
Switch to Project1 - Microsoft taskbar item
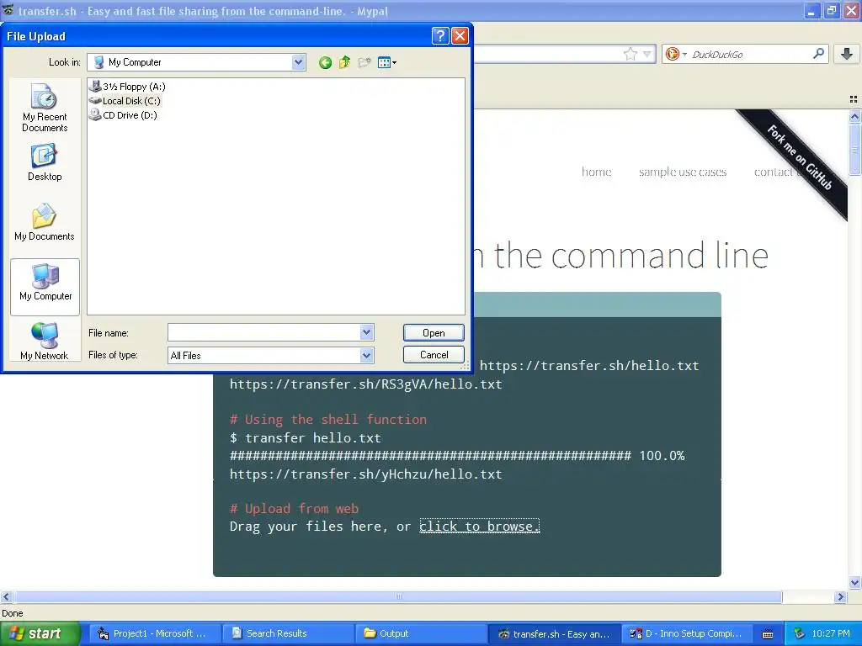(155, 633)
